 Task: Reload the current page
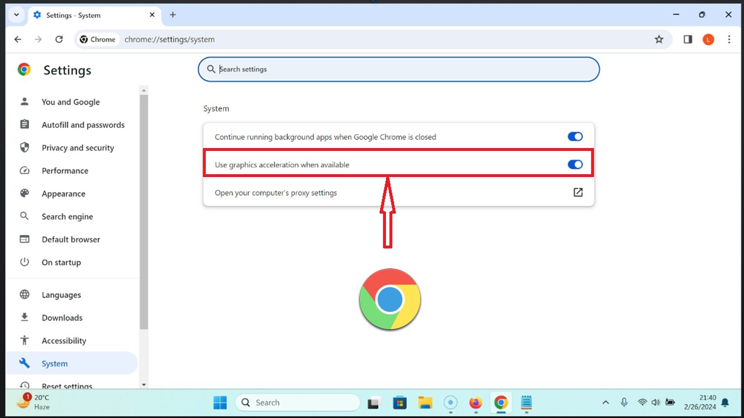coord(59,39)
